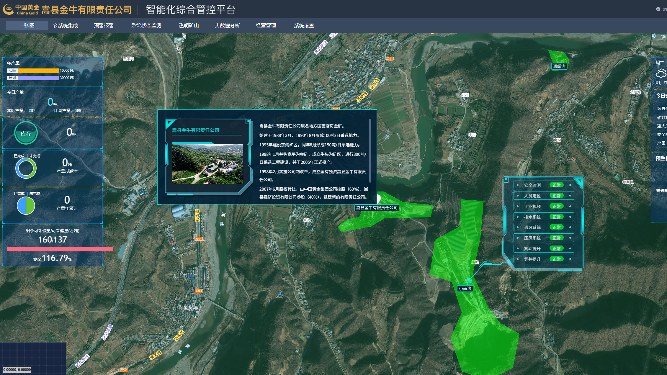Toggle 未完成 legend in 产量月累计 chart
This screenshot has width=667, height=375.
34,156
